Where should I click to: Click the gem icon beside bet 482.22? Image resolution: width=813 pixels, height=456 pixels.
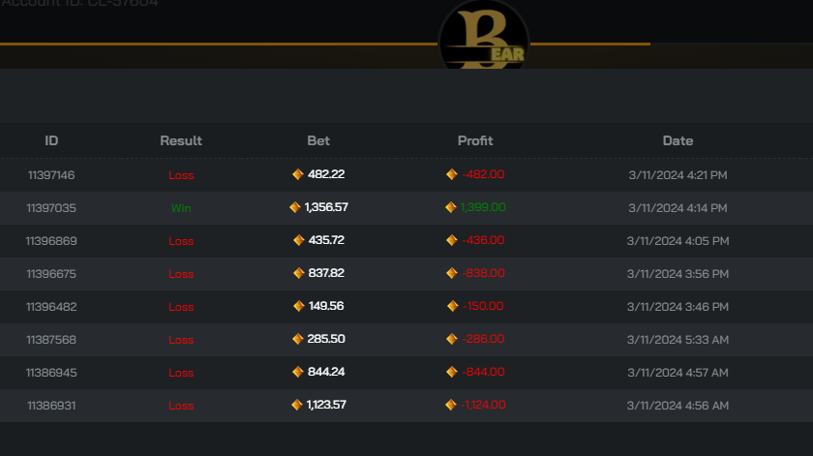pyautogui.click(x=298, y=174)
